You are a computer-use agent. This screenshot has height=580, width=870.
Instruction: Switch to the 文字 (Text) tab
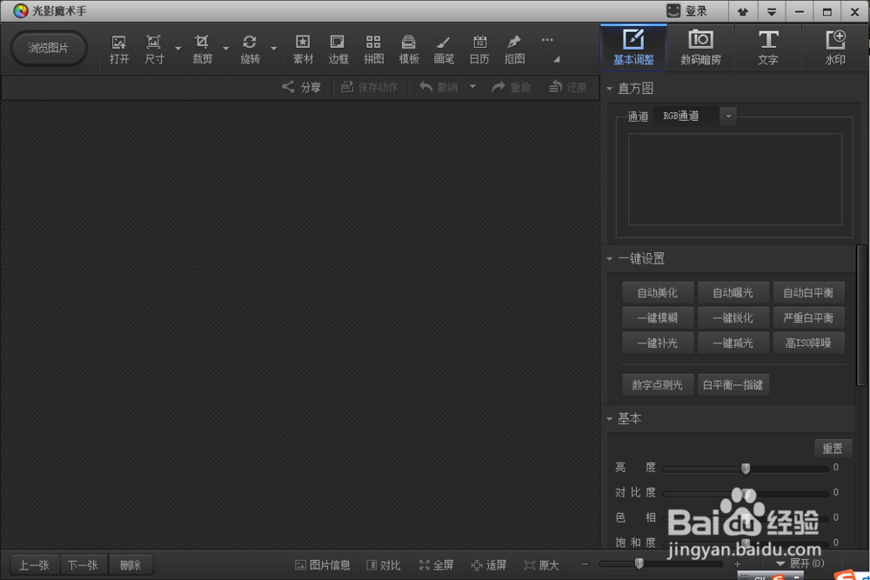[x=768, y=47]
